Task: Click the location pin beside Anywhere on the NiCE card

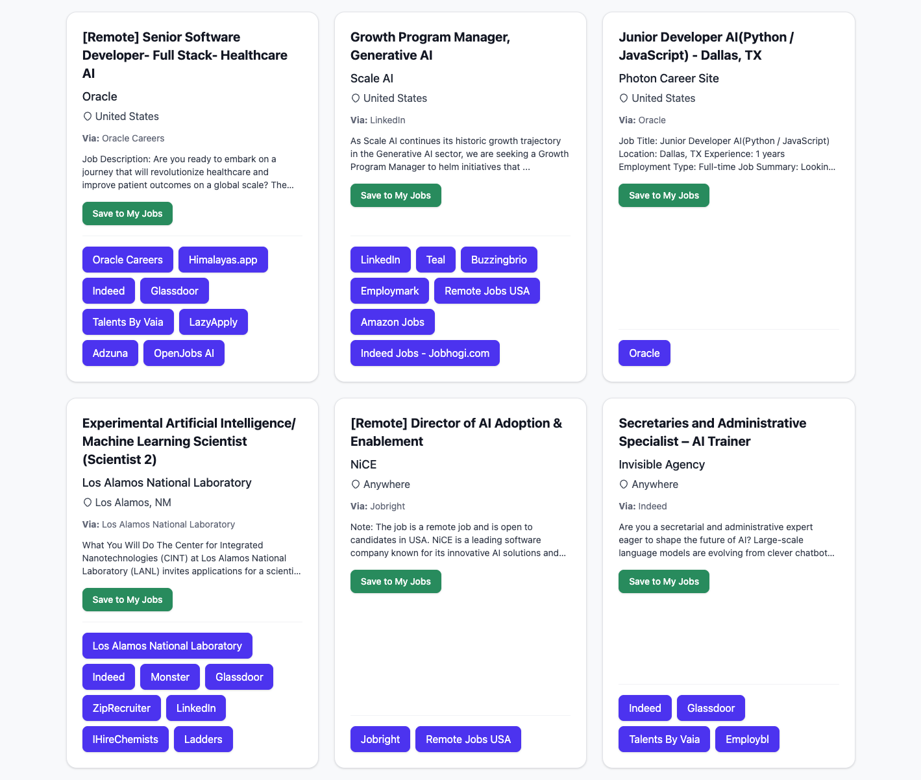Action: tap(356, 484)
